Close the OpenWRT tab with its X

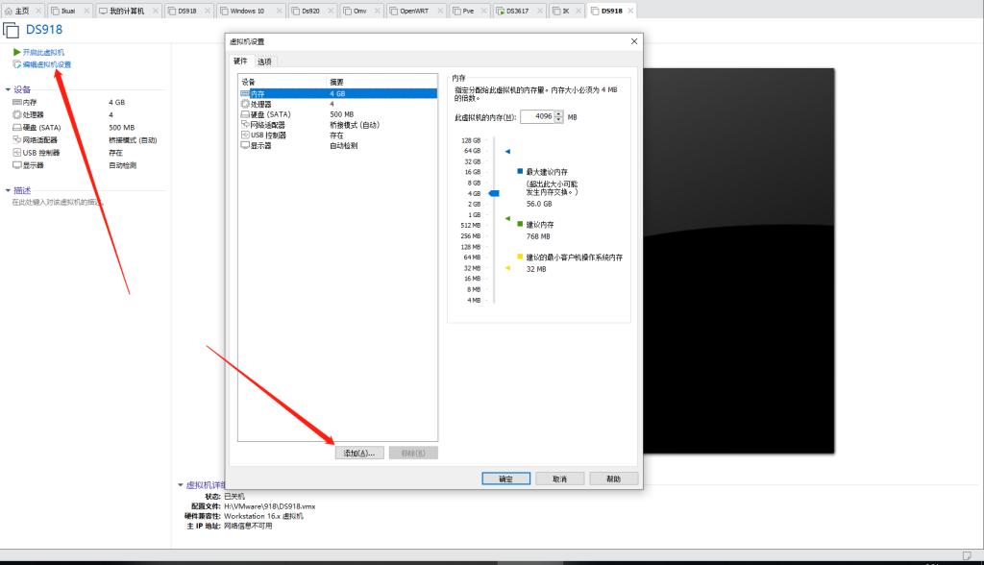point(440,11)
